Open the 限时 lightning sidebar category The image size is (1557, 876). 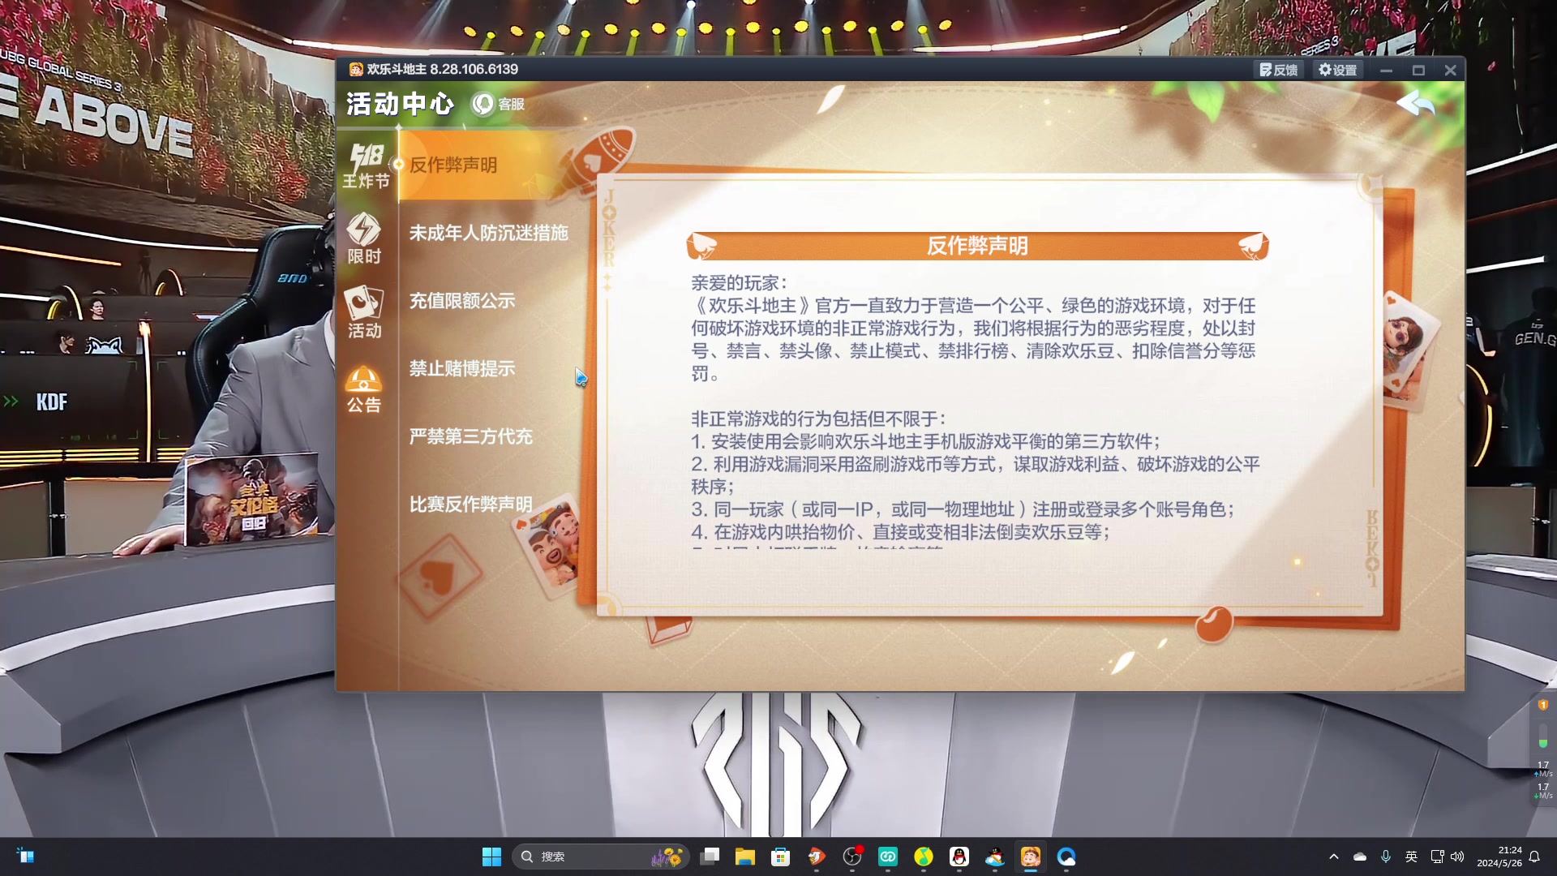[x=364, y=239]
